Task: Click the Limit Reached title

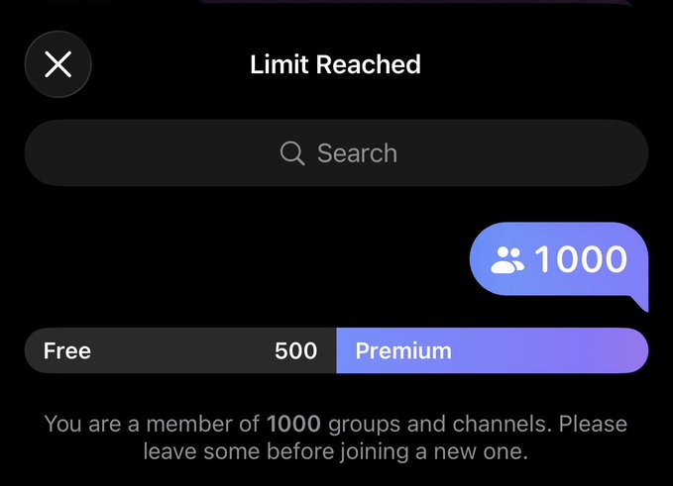Action: pyautogui.click(x=336, y=64)
